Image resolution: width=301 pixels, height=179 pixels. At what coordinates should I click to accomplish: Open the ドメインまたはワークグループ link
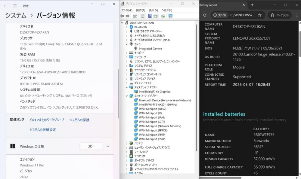click(x=47, y=120)
